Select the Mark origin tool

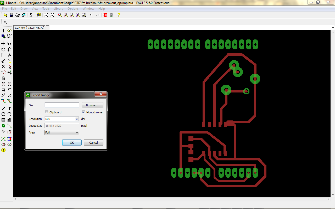pyautogui.click(x=9, y=36)
